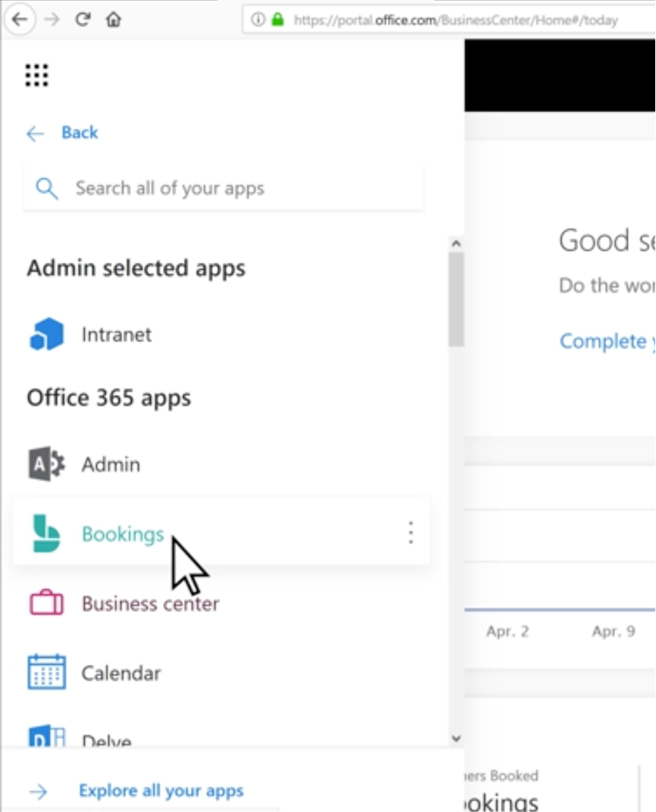The width and height of the screenshot is (656, 812).
Task: Click the Intranet cube icon
Action: pyautogui.click(x=47, y=334)
